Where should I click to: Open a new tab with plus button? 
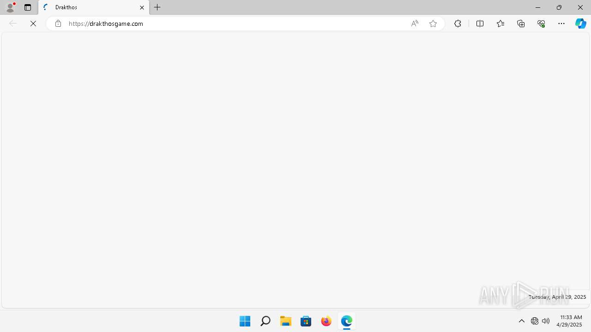(157, 7)
